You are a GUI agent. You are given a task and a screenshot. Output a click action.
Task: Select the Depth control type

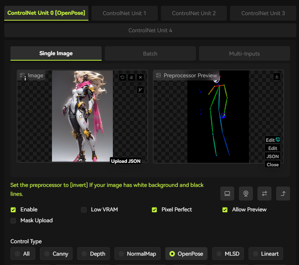pos(93,253)
